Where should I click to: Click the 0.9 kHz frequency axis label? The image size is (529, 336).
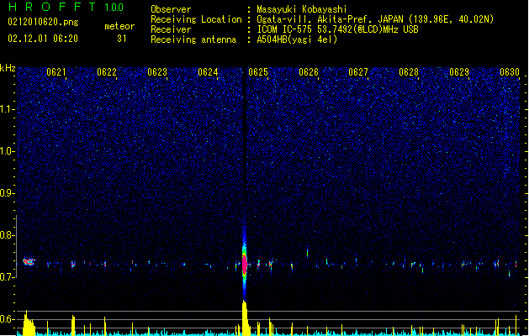click(x=7, y=193)
